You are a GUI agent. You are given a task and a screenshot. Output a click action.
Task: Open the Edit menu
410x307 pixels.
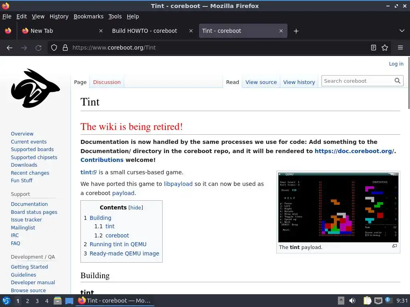22,16
